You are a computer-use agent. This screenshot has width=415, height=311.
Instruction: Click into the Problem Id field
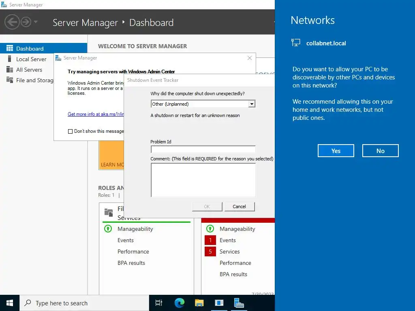tap(203, 149)
